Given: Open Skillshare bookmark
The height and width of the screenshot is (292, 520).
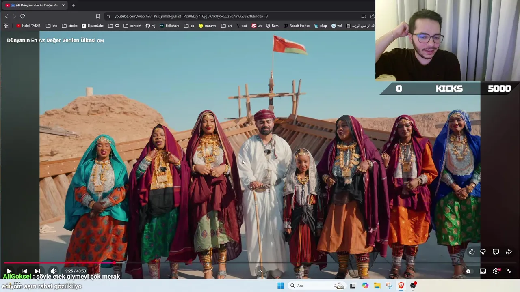Looking at the screenshot, I should click(x=170, y=26).
